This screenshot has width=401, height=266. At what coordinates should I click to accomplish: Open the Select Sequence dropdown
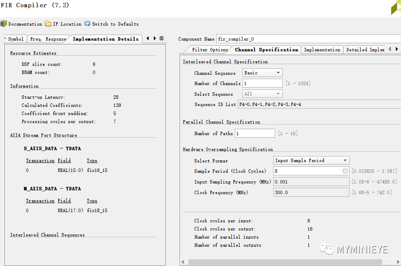pyautogui.click(x=262, y=94)
